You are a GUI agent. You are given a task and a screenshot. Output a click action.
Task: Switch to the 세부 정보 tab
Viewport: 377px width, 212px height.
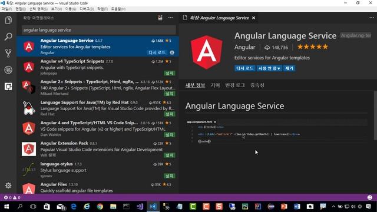[195, 85]
